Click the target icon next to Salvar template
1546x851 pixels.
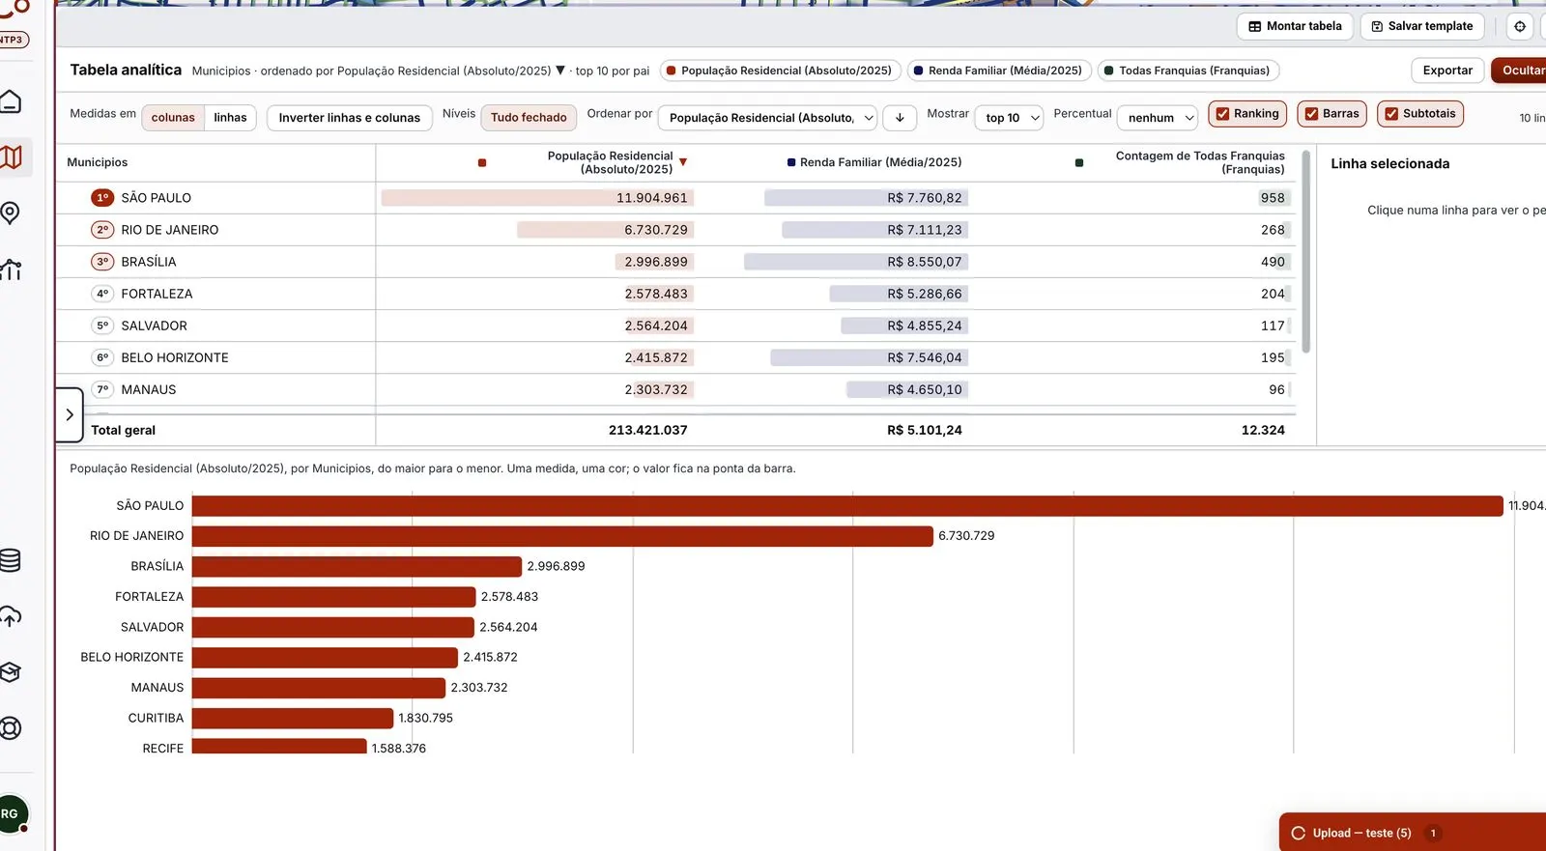pos(1520,26)
